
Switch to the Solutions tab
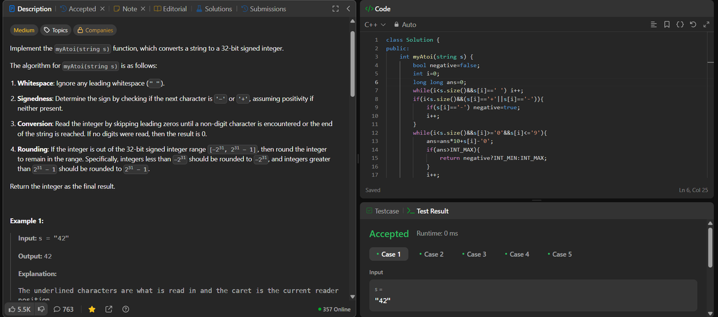213,9
